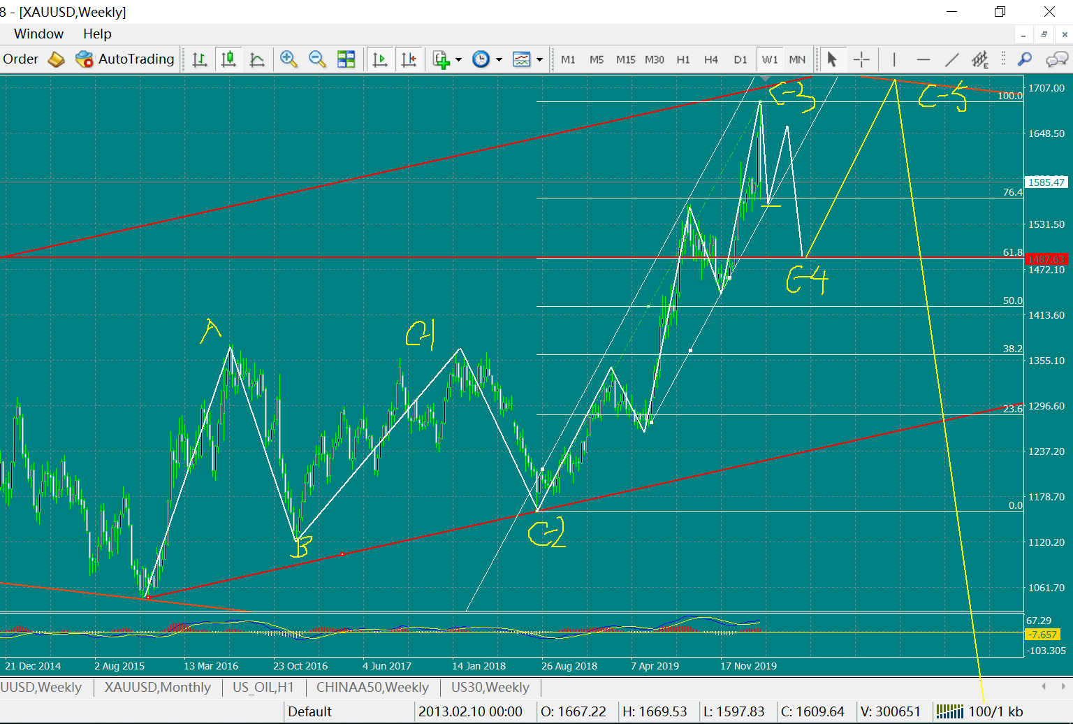Screen dimensions: 1073x724
Task: Minimize the inner chart window
Action: pos(1023,34)
